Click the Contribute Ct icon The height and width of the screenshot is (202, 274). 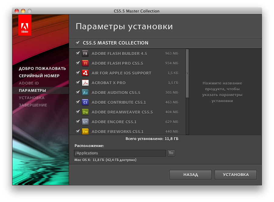[85, 102]
